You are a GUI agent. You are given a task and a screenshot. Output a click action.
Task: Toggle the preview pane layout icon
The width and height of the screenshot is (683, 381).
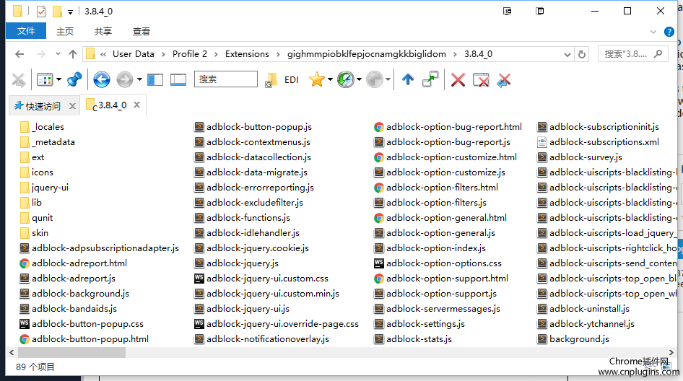[178, 79]
